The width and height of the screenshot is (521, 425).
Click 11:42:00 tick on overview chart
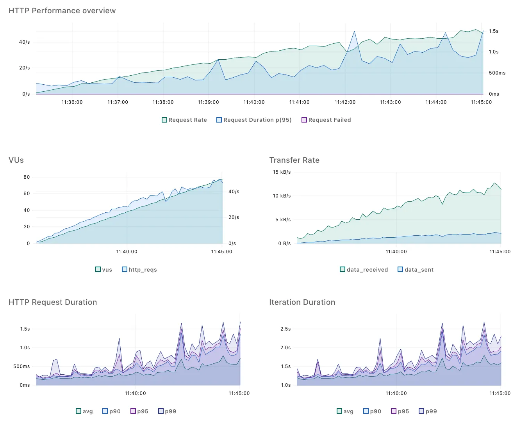pos(345,102)
